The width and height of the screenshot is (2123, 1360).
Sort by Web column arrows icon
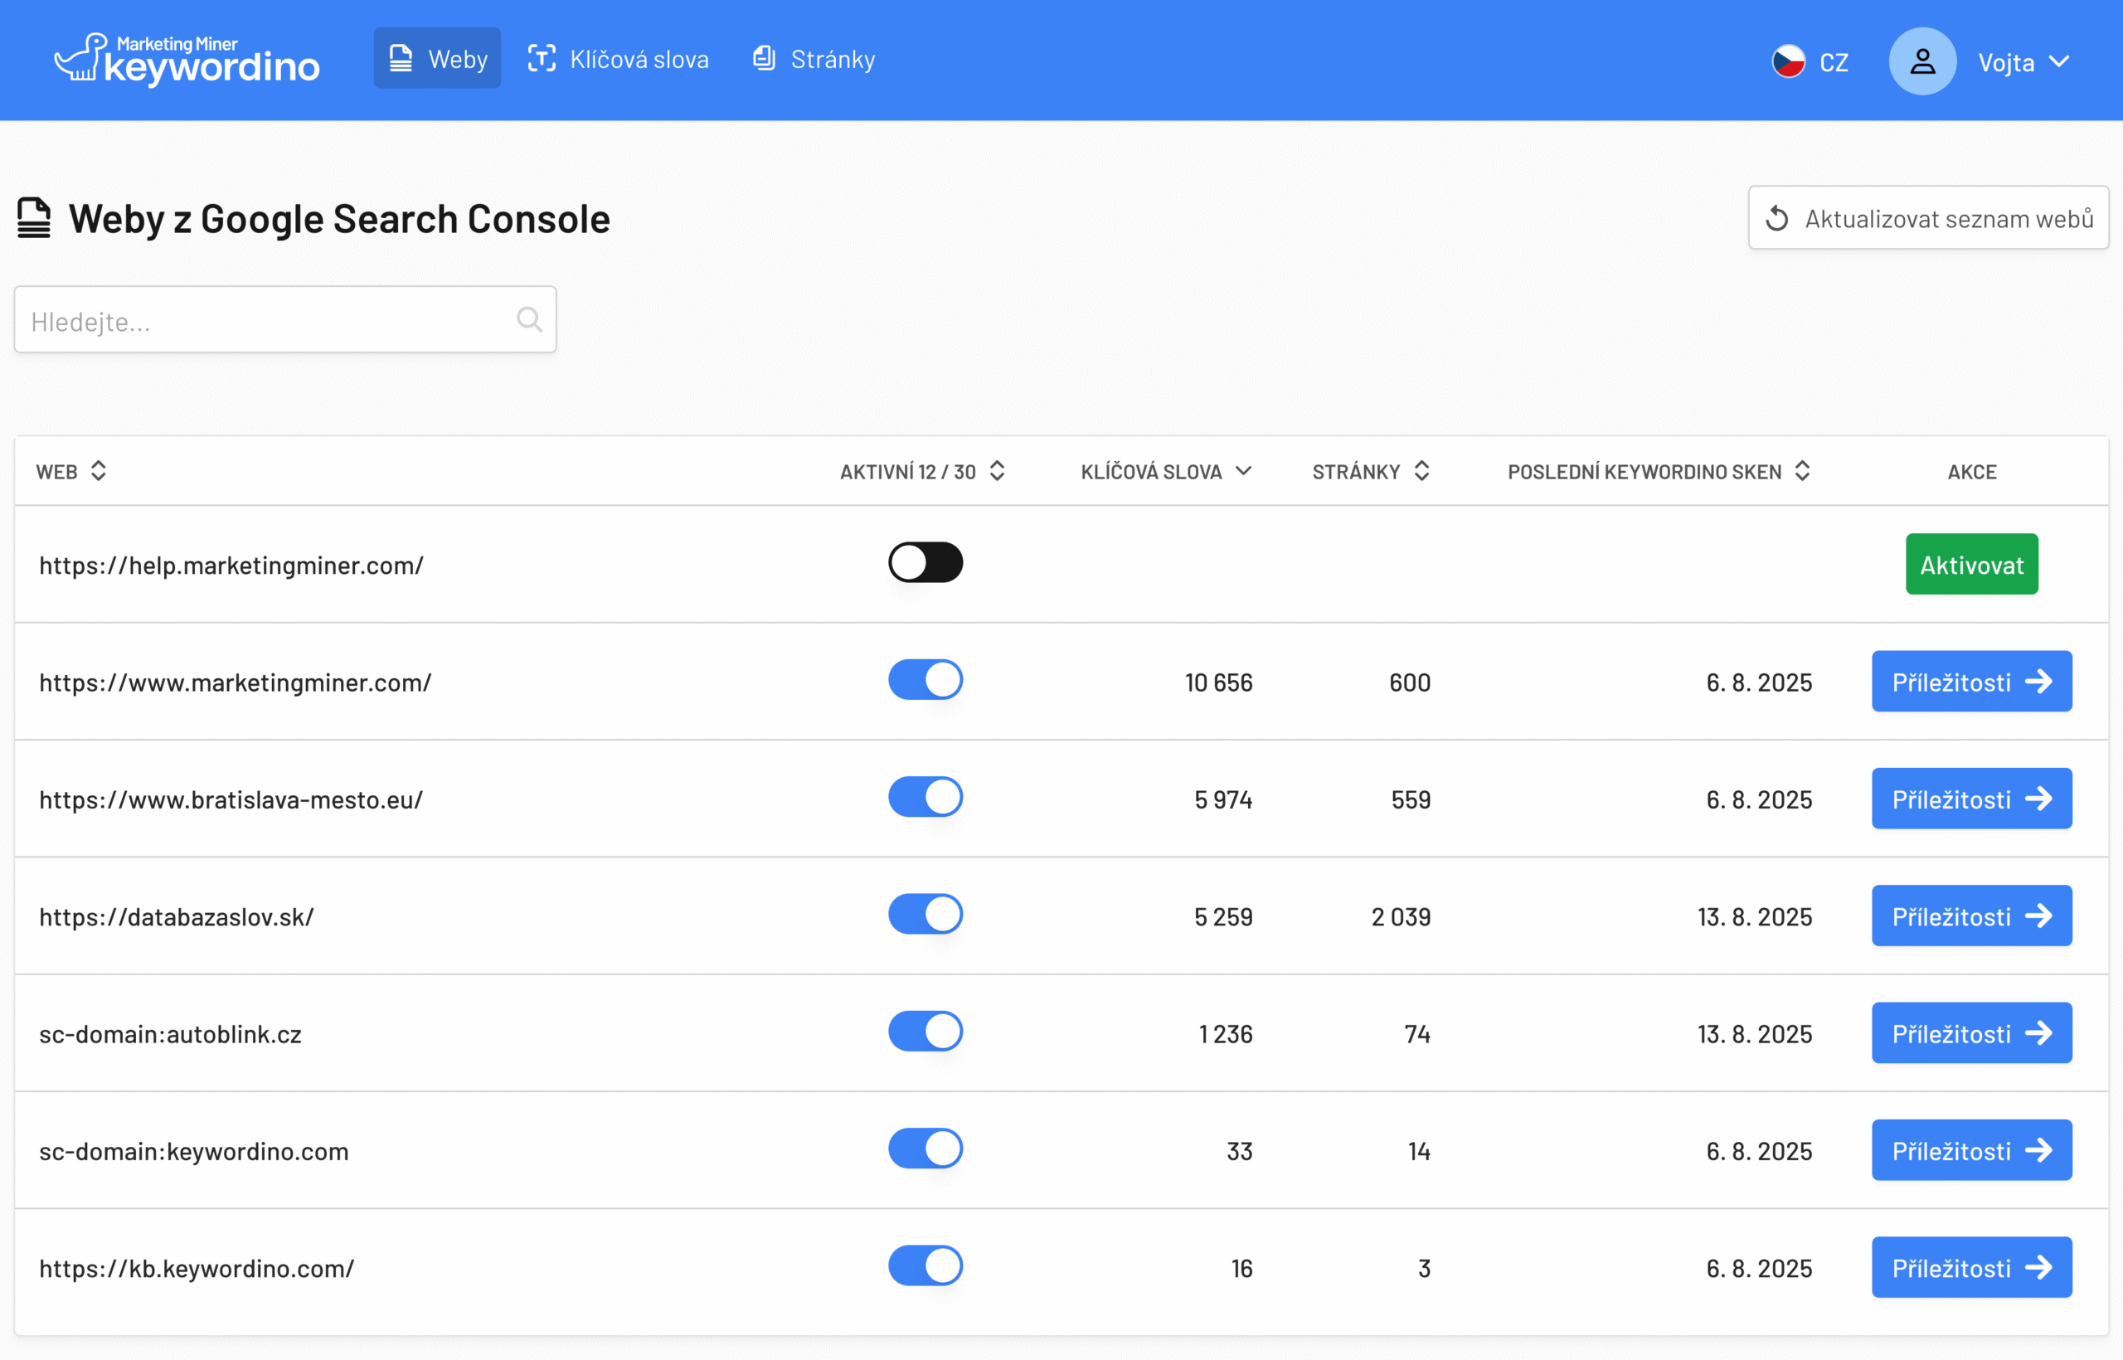point(99,471)
